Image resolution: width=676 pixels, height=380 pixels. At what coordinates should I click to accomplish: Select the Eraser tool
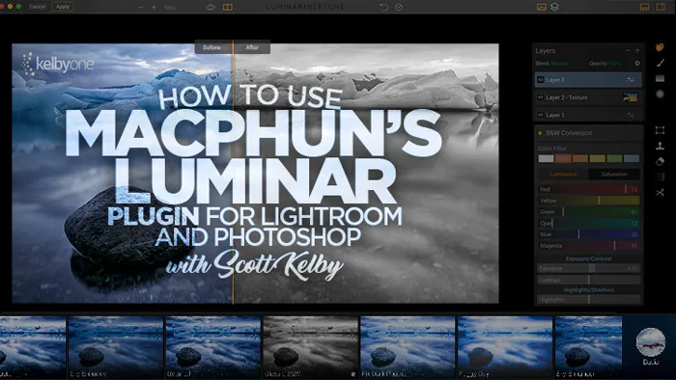click(x=660, y=161)
